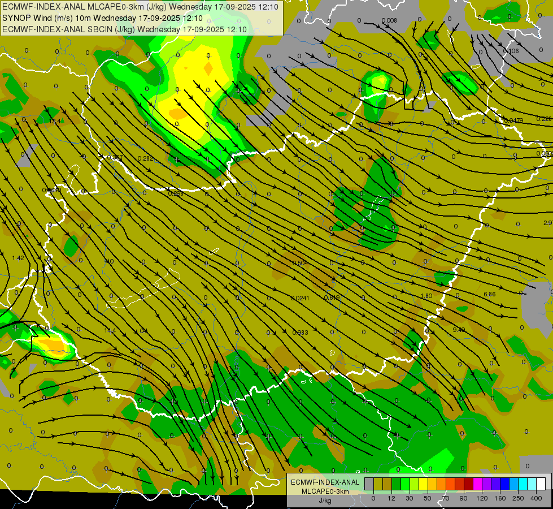Click the legend tick label '30'

pyautogui.click(x=410, y=498)
